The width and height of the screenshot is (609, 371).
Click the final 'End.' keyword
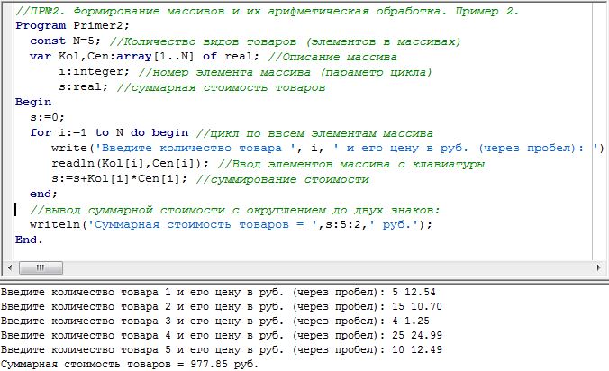tap(29, 240)
